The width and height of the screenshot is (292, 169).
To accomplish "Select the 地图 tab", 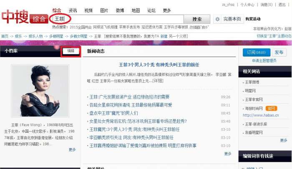I will point(136,10).
